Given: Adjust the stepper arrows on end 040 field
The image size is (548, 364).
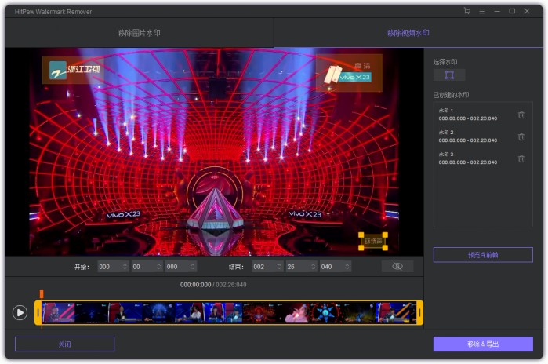Looking at the screenshot, I should (347, 267).
